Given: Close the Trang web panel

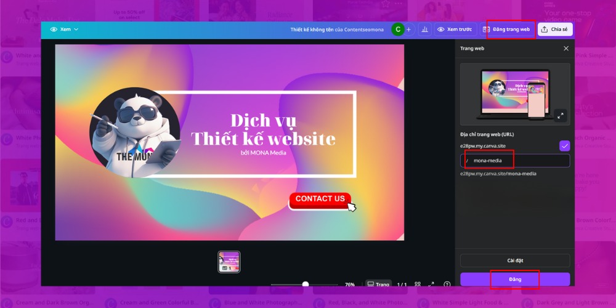Looking at the screenshot, I should pyautogui.click(x=565, y=48).
